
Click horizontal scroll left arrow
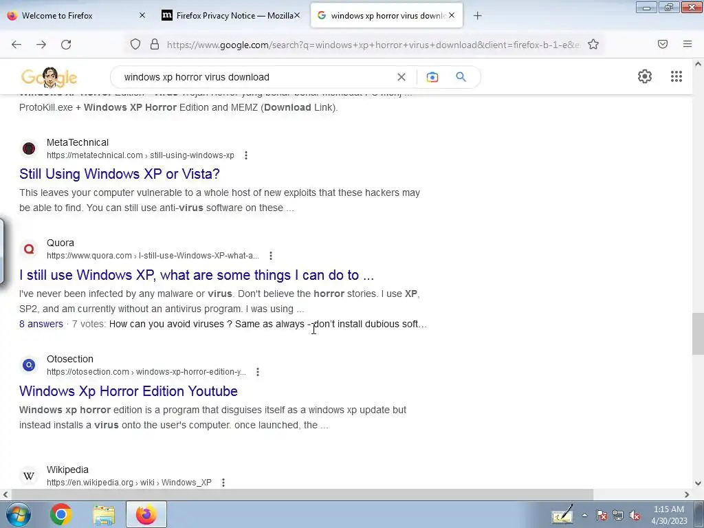click(x=5, y=494)
